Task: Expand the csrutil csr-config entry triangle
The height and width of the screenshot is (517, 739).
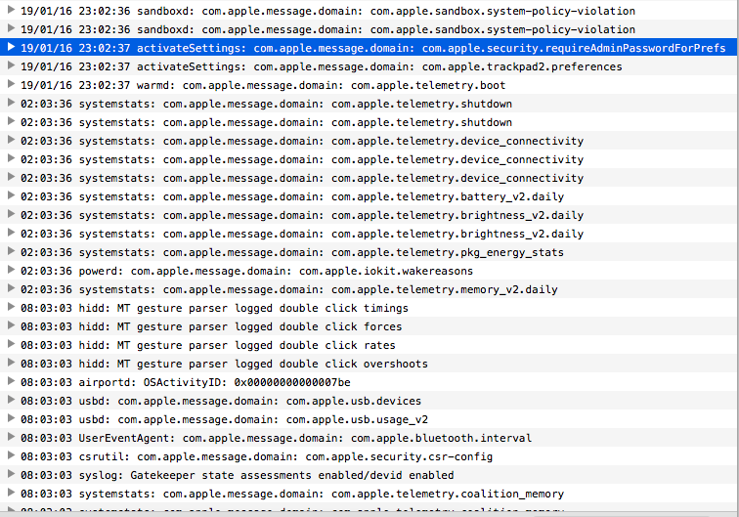Action: point(12,455)
